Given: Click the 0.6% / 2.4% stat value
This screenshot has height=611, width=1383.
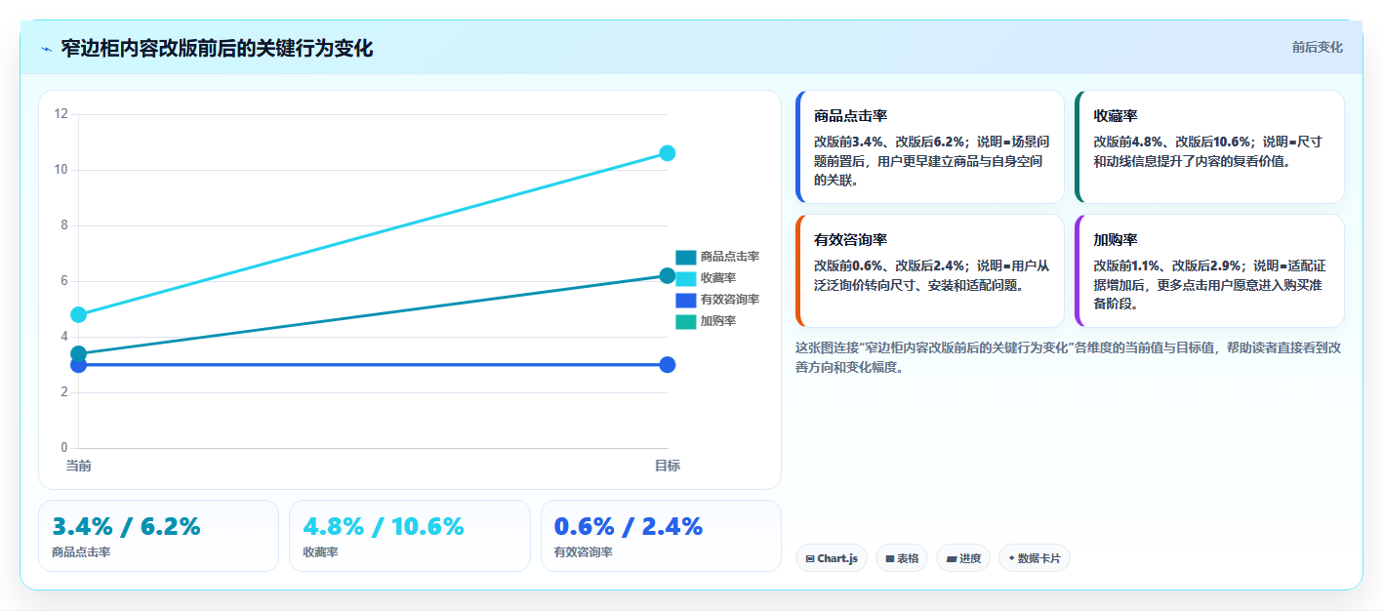Looking at the screenshot, I should (x=628, y=526).
